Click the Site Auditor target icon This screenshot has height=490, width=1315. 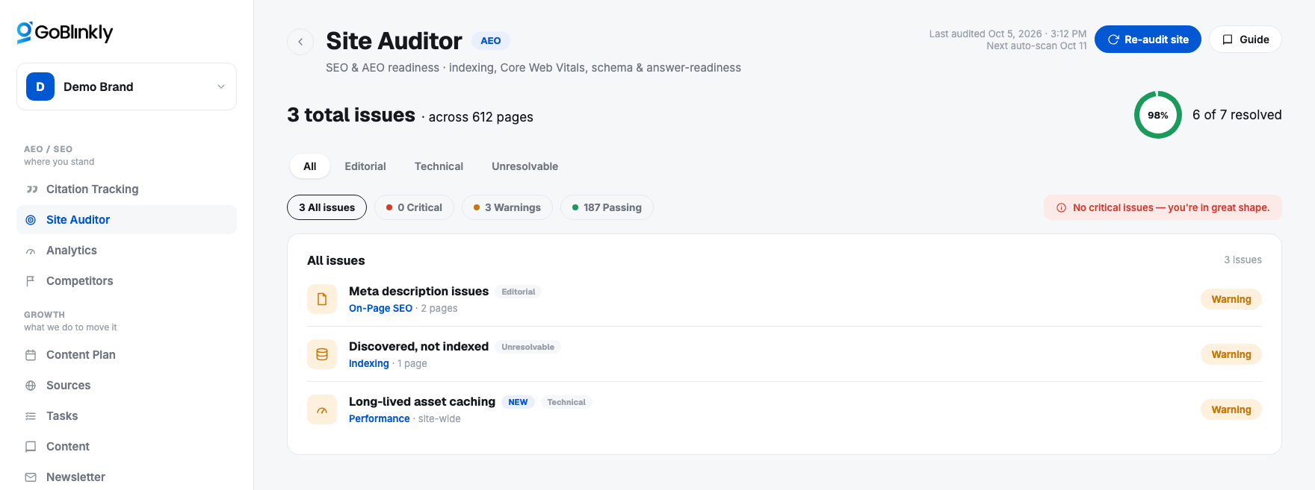point(31,220)
